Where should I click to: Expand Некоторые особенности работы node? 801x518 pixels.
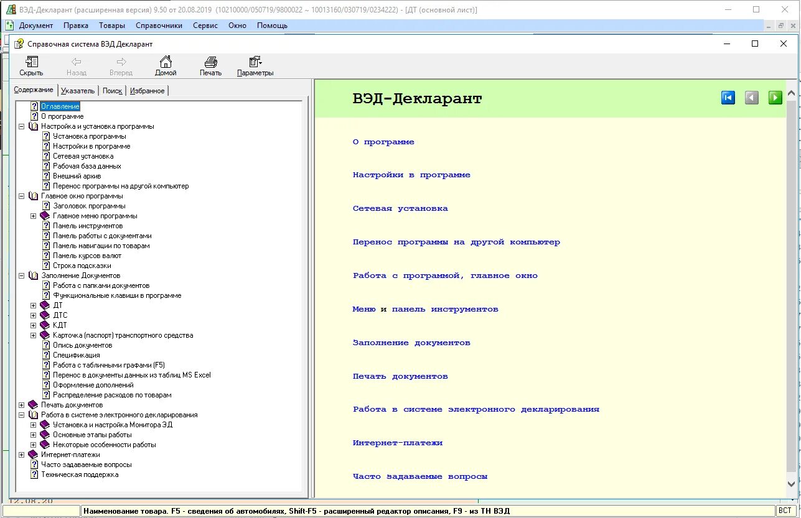tap(34, 445)
